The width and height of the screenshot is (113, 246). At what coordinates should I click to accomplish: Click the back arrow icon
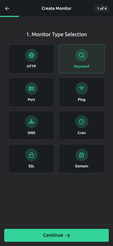(x=7, y=8)
